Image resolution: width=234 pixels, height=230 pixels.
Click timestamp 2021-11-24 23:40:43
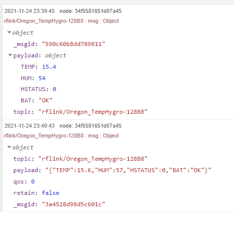tap(29, 126)
